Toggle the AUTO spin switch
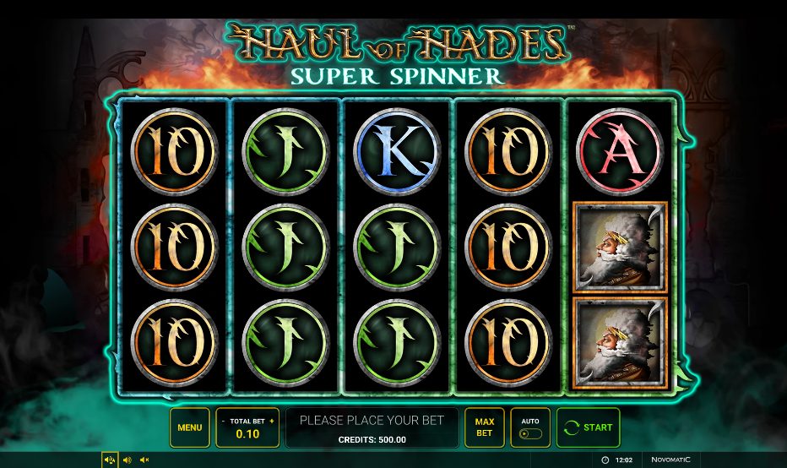The image size is (787, 468). click(530, 433)
